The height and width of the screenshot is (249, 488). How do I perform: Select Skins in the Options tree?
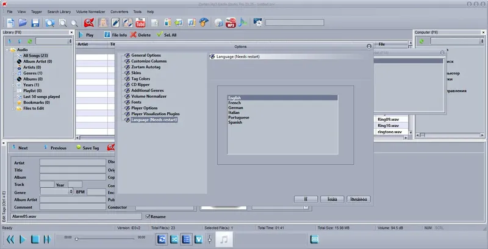(x=136, y=73)
